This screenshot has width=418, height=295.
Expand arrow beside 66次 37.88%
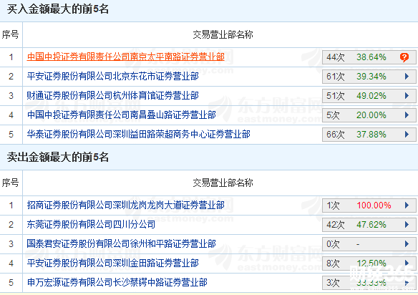(407, 134)
